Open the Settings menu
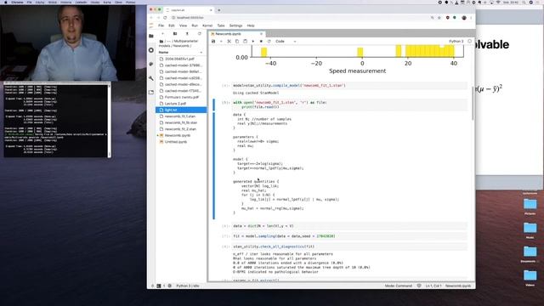 (235, 25)
